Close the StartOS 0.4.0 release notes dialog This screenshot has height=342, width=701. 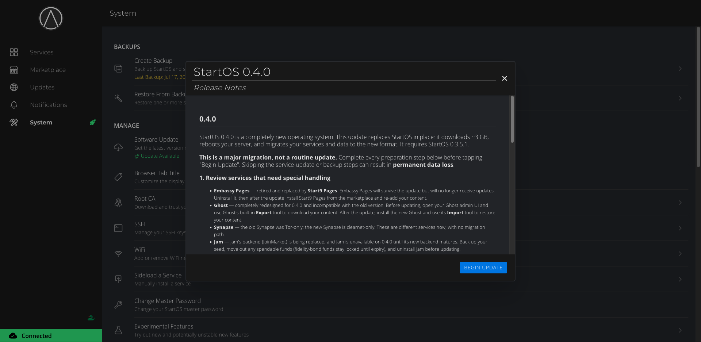[505, 78]
